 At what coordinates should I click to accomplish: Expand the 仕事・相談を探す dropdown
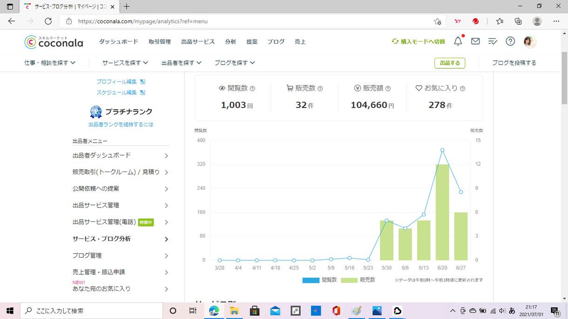tap(50, 63)
